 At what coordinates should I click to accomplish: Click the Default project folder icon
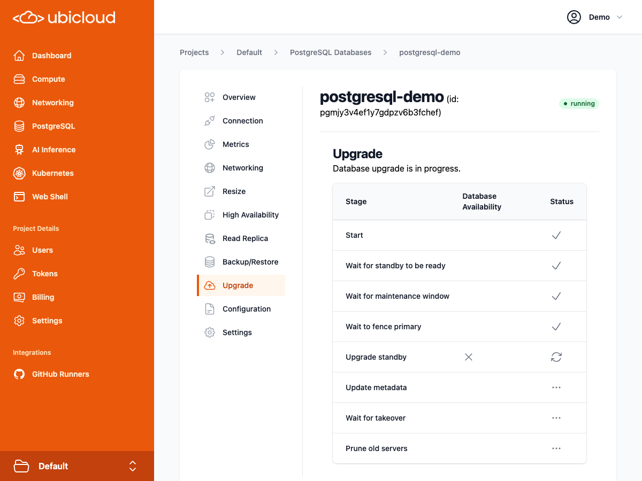coord(21,466)
